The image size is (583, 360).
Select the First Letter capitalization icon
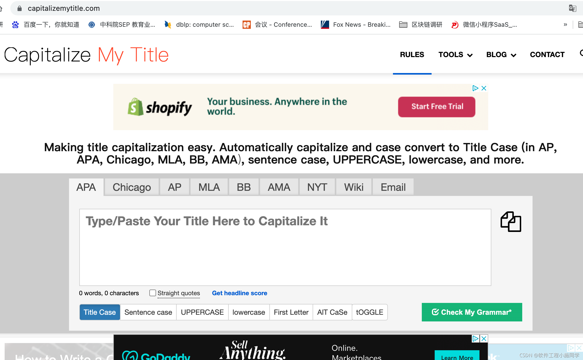291,312
